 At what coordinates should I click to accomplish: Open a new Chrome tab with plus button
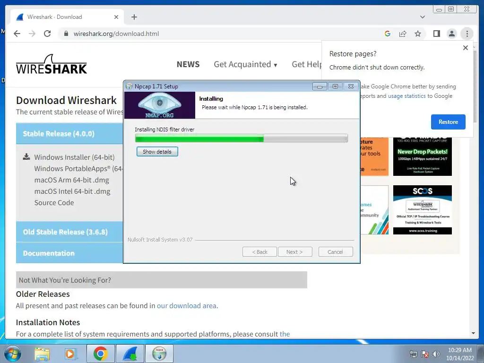pyautogui.click(x=134, y=17)
